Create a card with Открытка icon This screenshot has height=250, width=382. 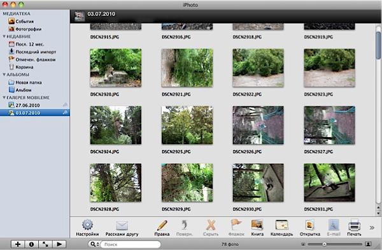pos(309,225)
